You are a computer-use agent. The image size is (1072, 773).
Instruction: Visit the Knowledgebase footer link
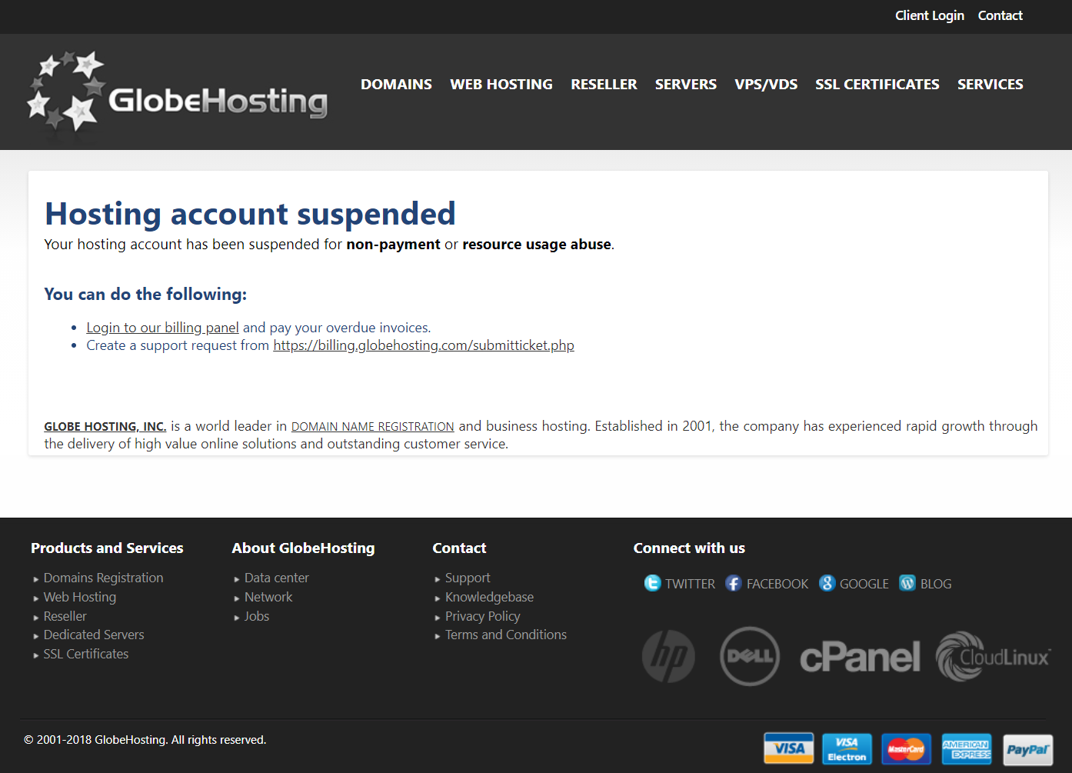[489, 597]
